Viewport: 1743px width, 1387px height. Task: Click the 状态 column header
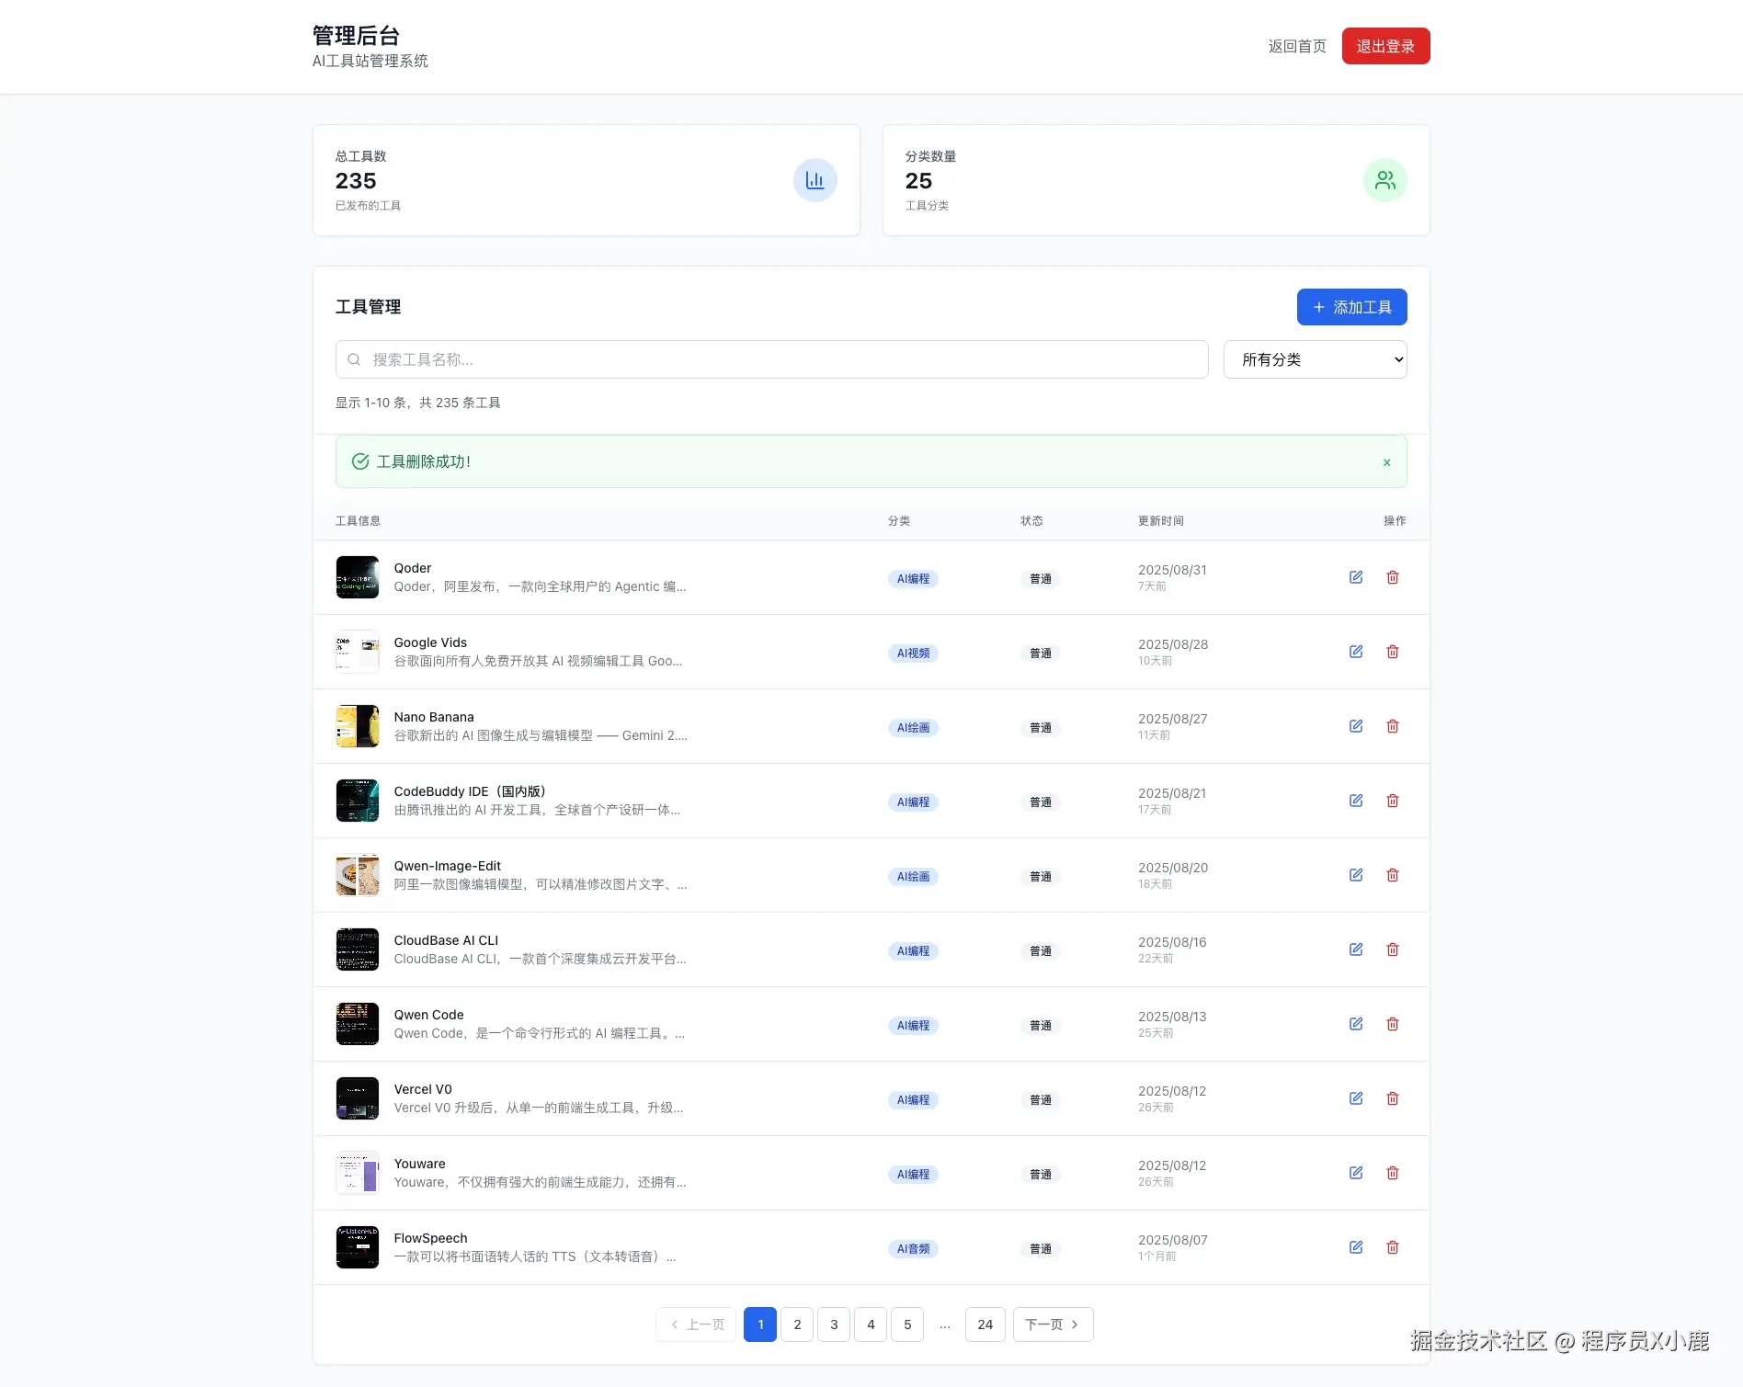(1031, 521)
